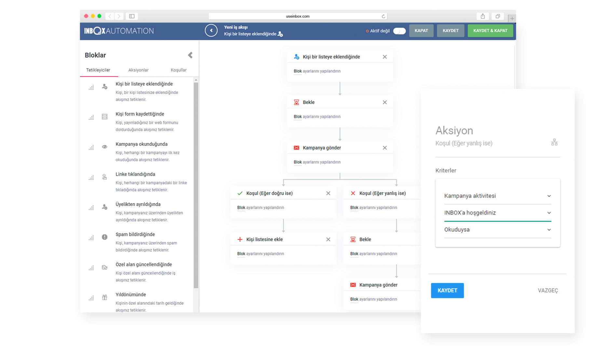Click the eye icon for Kampanya okunduğunda
596x351 pixels.
pos(104,147)
